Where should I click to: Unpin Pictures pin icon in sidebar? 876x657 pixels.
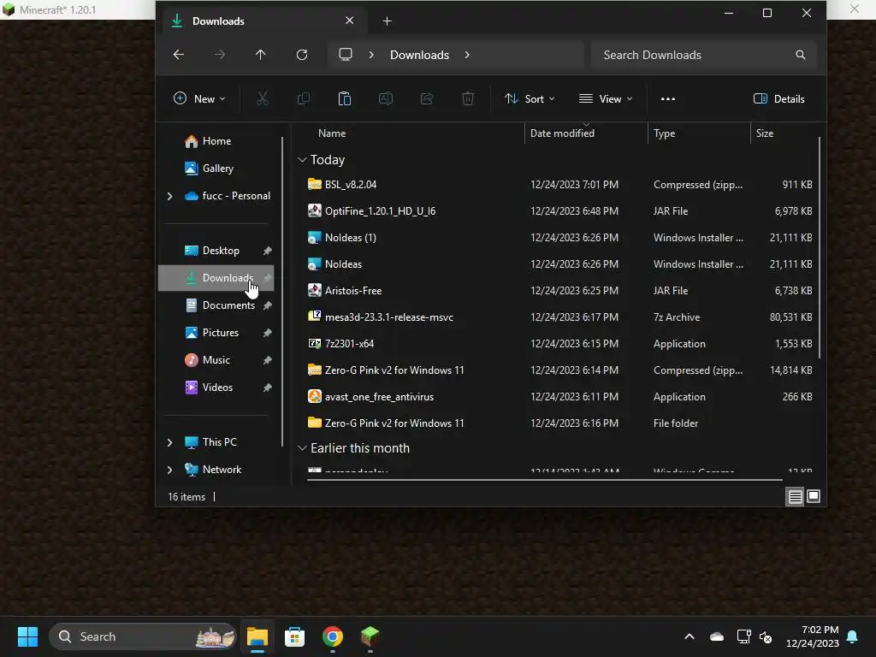[x=267, y=333]
